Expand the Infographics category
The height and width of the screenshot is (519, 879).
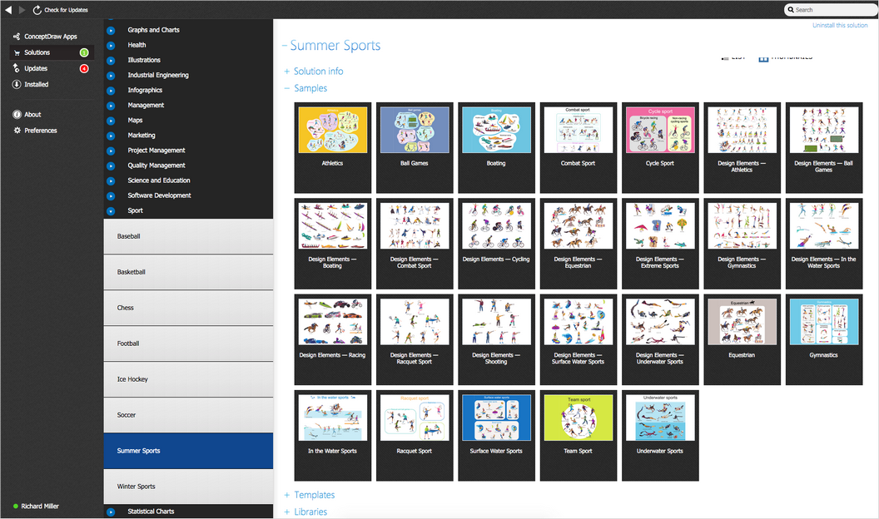click(x=111, y=91)
